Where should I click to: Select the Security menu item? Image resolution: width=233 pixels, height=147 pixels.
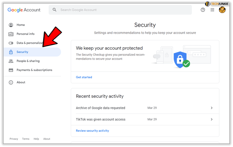(x=23, y=52)
